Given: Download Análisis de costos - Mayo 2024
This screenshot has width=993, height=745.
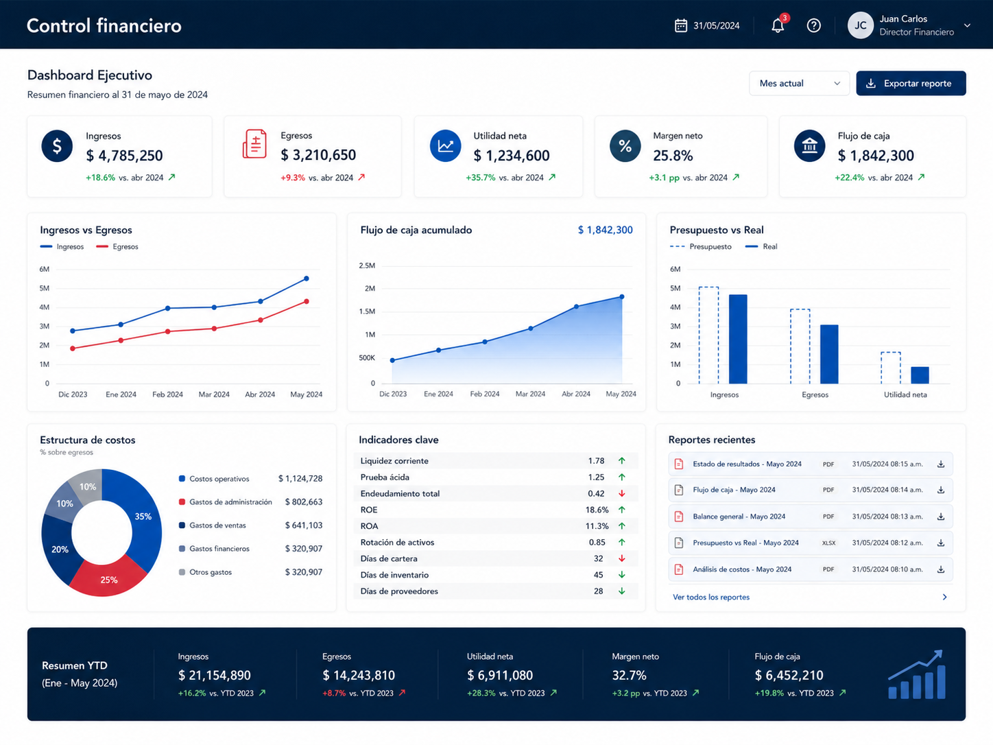Looking at the screenshot, I should pyautogui.click(x=941, y=569).
